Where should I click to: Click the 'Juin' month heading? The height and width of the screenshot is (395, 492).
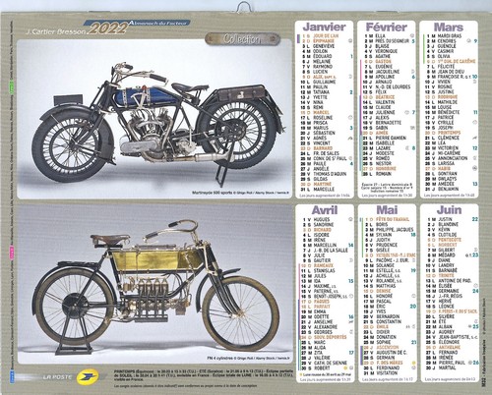click(449, 210)
